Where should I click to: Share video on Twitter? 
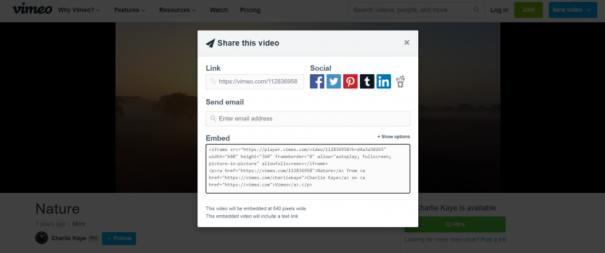pos(334,81)
